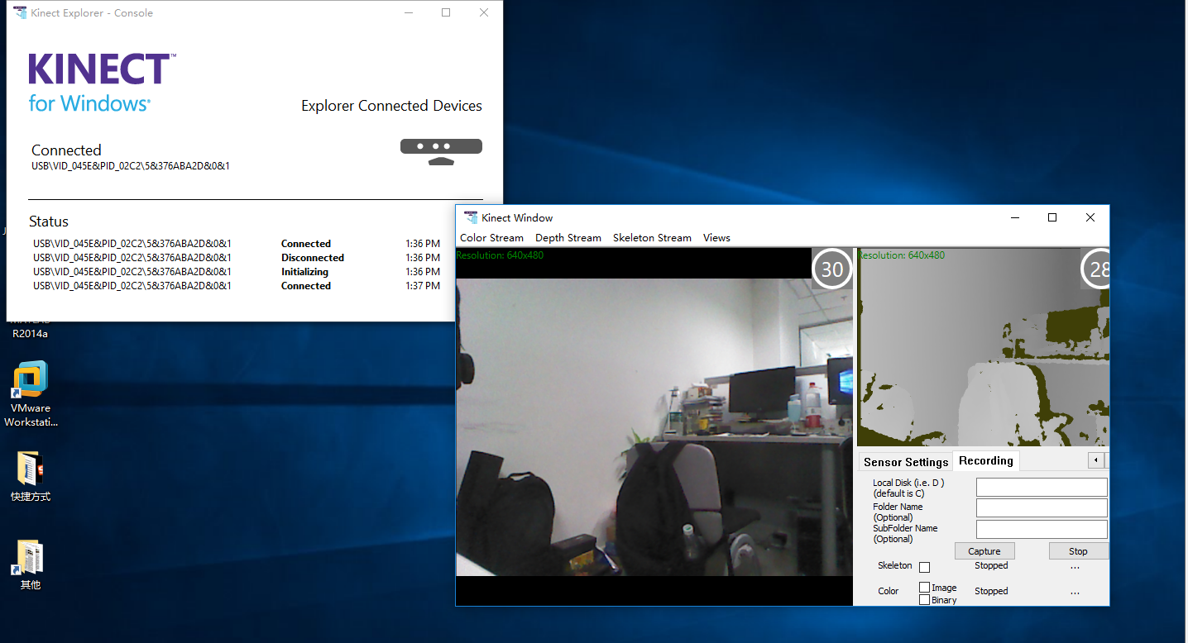
Task: Click the KINECT for Windows logo
Action: (101, 83)
